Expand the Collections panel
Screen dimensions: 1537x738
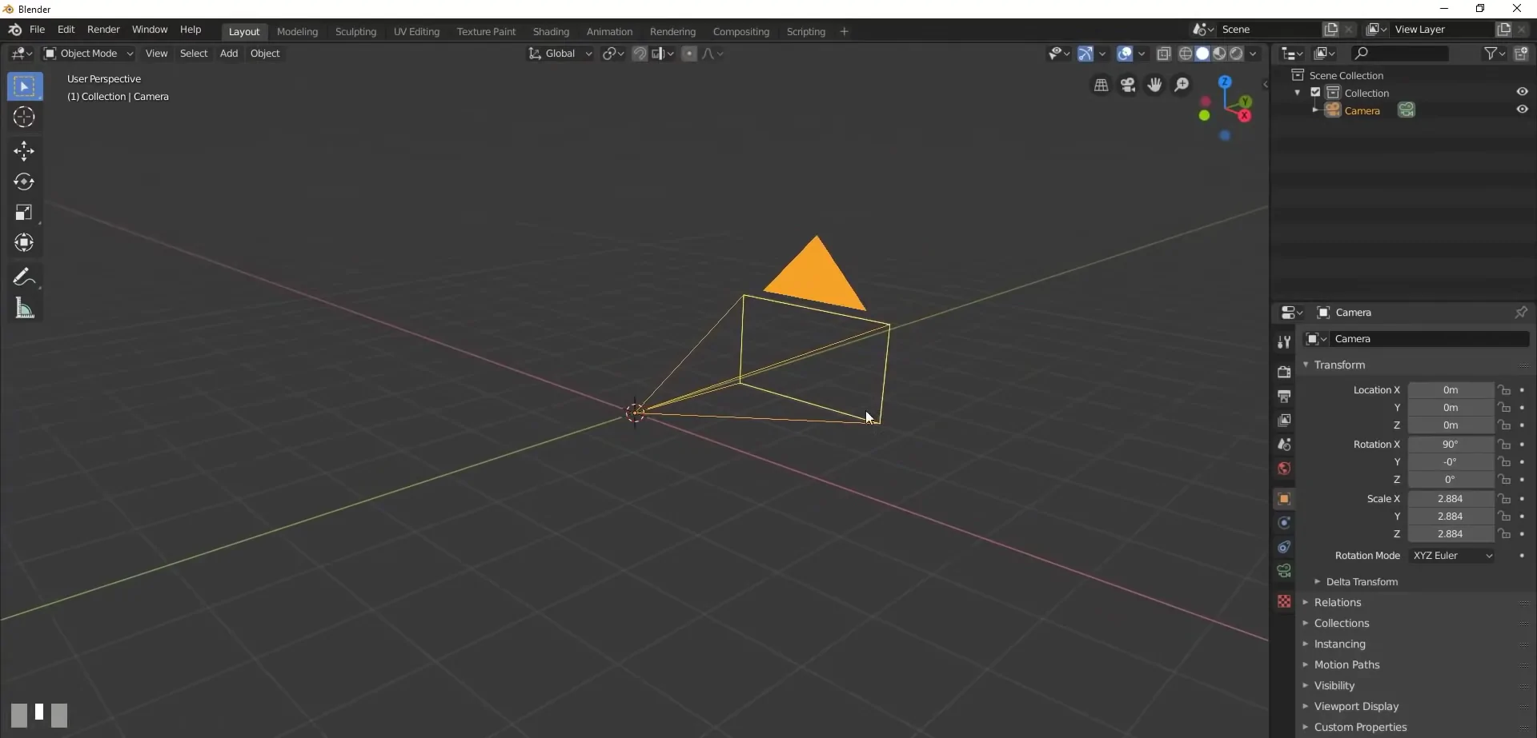(x=1341, y=624)
